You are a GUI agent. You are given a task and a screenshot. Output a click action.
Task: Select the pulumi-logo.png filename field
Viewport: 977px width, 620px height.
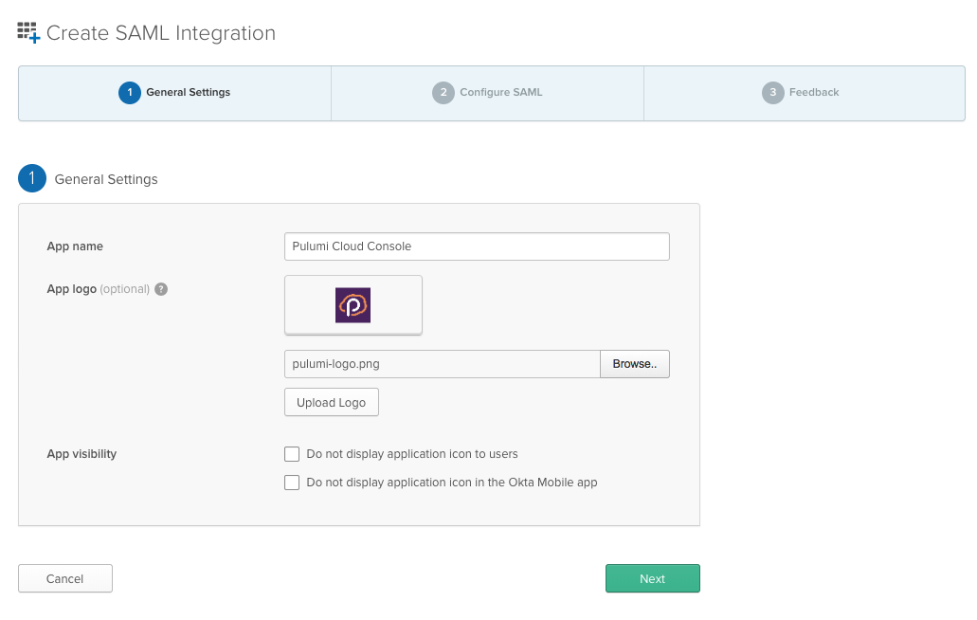(x=441, y=364)
